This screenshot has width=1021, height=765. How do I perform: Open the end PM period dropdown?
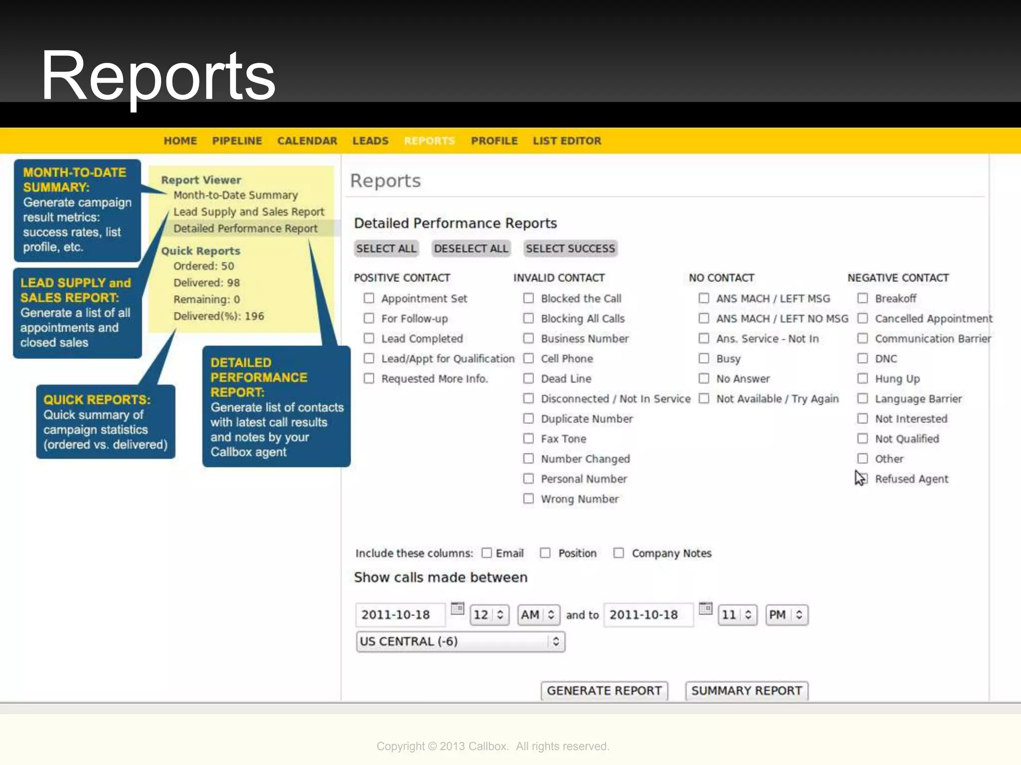click(786, 615)
